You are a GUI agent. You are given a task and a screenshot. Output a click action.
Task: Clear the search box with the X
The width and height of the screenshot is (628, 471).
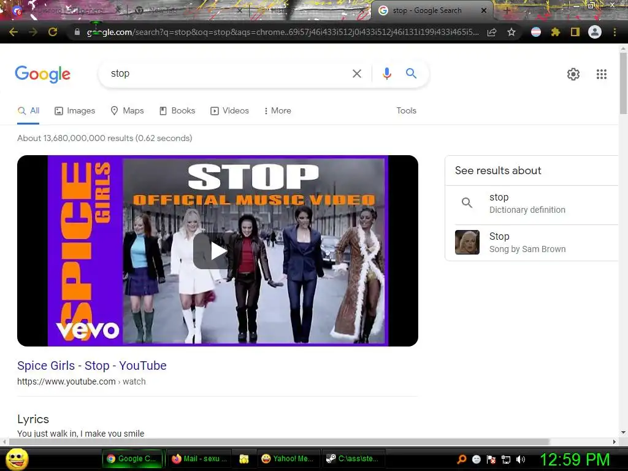pos(356,74)
